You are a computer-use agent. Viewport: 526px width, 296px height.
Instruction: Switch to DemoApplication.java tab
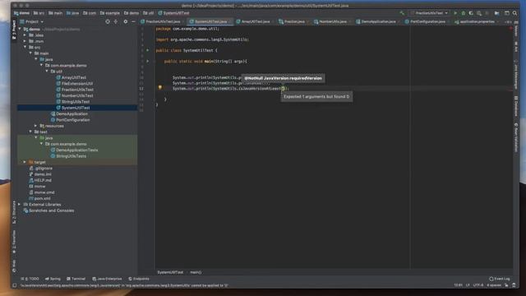(378, 22)
